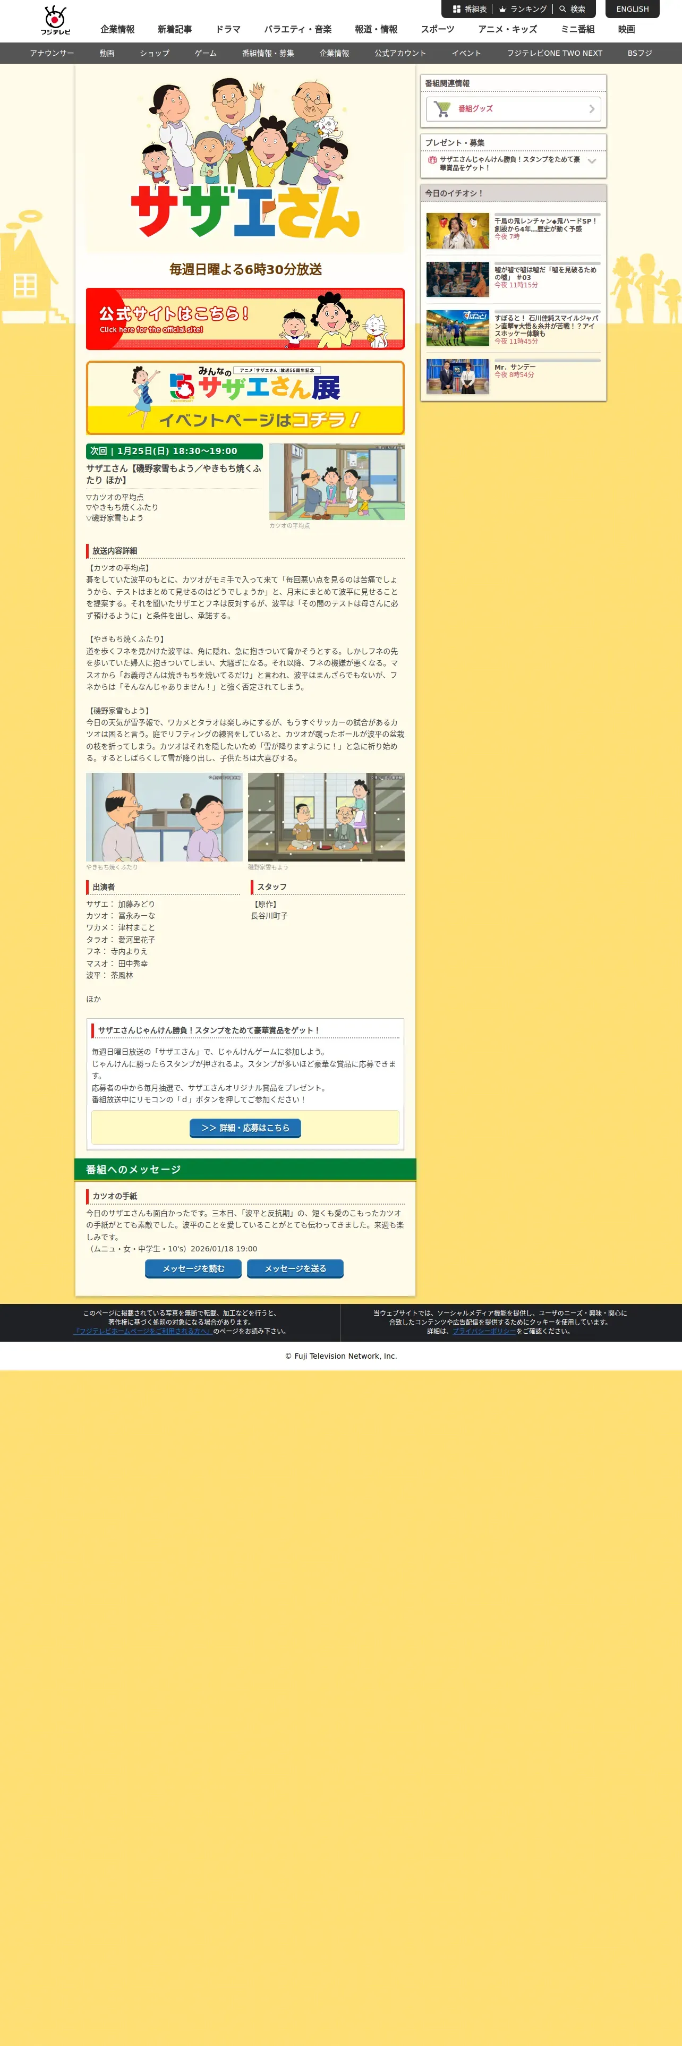Select アナウンサー in gray sub-navigation
The width and height of the screenshot is (682, 2046).
click(52, 53)
